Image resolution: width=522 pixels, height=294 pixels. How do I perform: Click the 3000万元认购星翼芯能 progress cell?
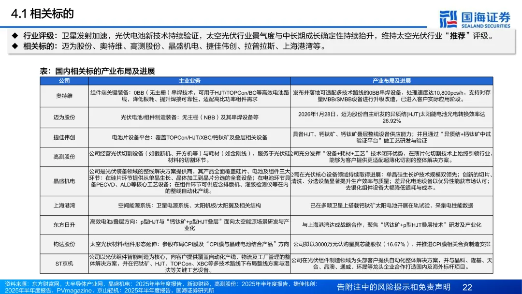391,244
